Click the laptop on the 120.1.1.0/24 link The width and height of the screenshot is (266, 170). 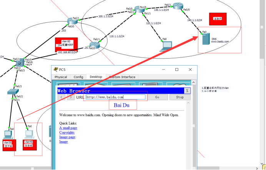point(166,46)
